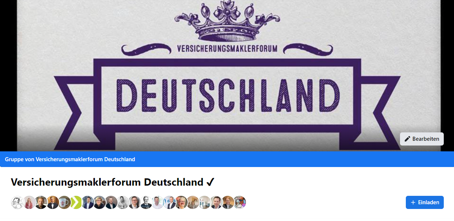Open the woman in pink blazer avatar
Viewport: 454px width, 221px height.
(x=29, y=202)
